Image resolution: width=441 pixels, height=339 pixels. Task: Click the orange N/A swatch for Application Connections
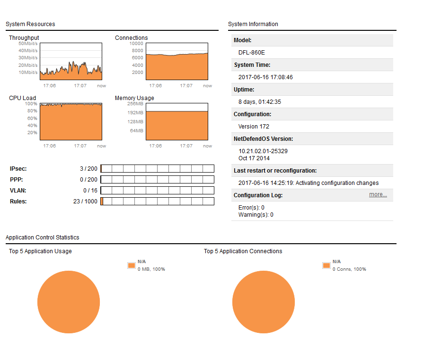pos(326,266)
